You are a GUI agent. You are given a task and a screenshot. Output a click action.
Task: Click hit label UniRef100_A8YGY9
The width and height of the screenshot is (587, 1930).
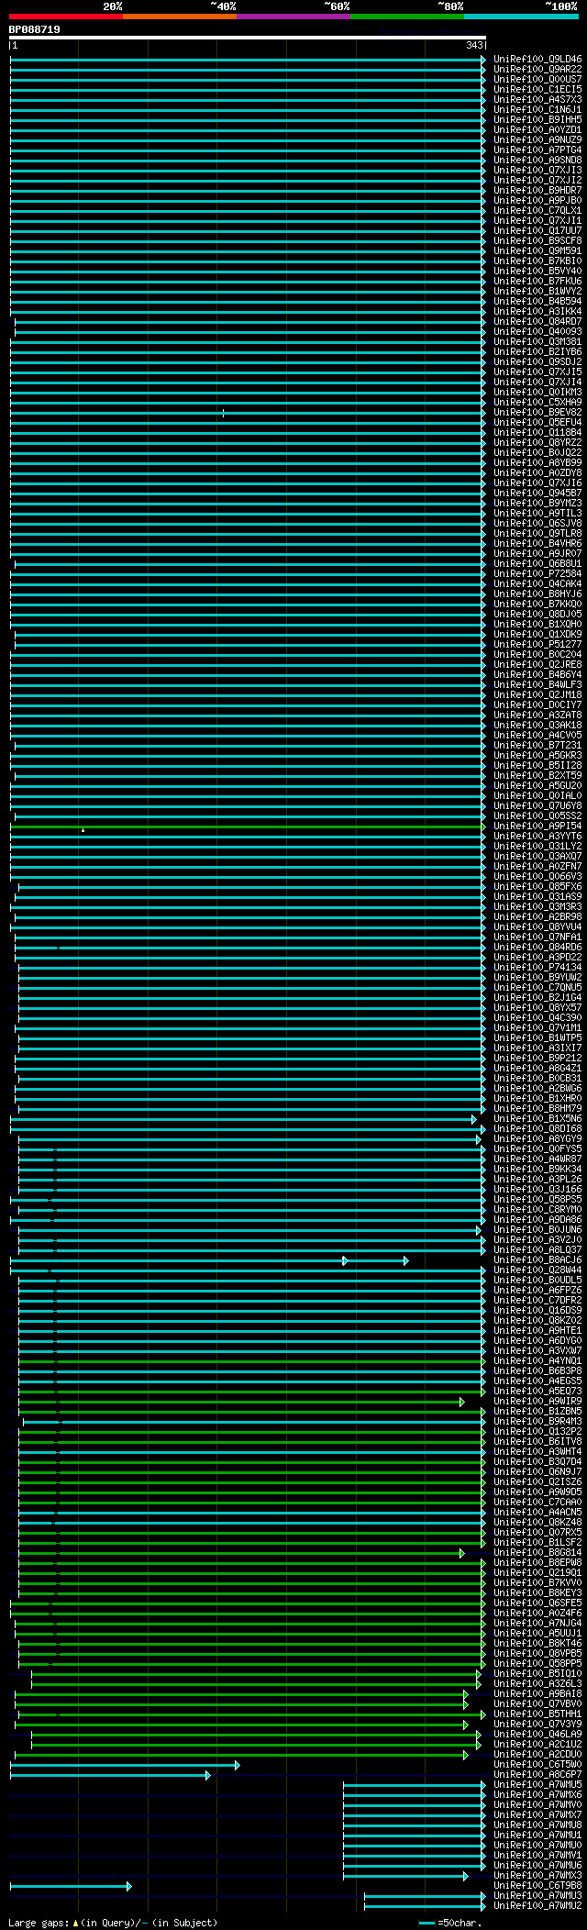click(537, 1138)
